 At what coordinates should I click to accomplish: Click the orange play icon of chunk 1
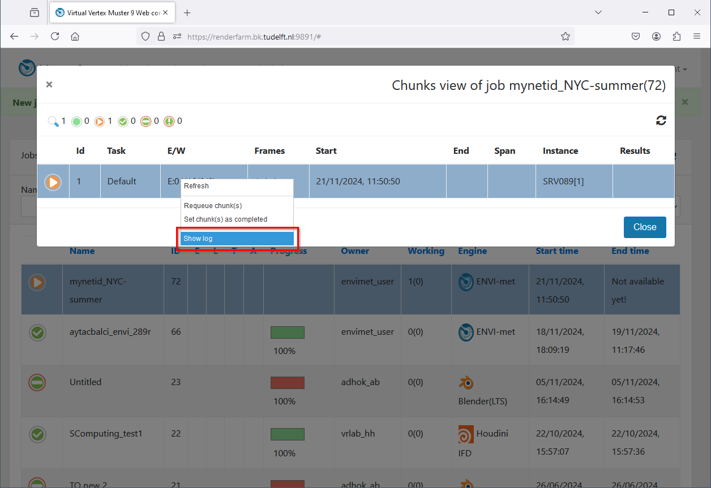pos(53,182)
